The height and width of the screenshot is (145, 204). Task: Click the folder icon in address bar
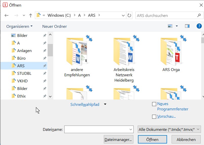tap(38, 15)
